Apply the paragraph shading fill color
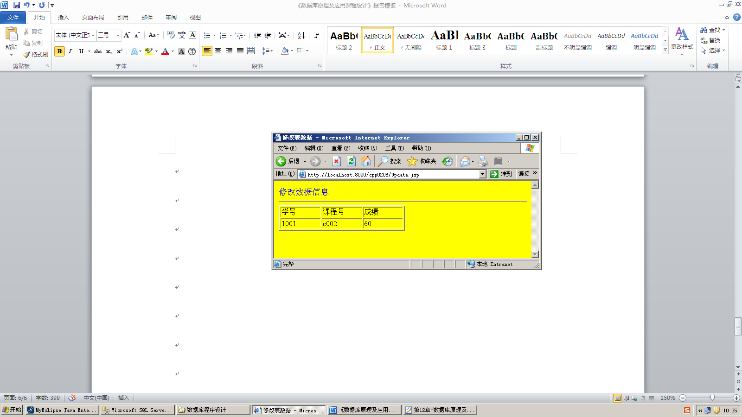This screenshot has width=742, height=417. 285,51
